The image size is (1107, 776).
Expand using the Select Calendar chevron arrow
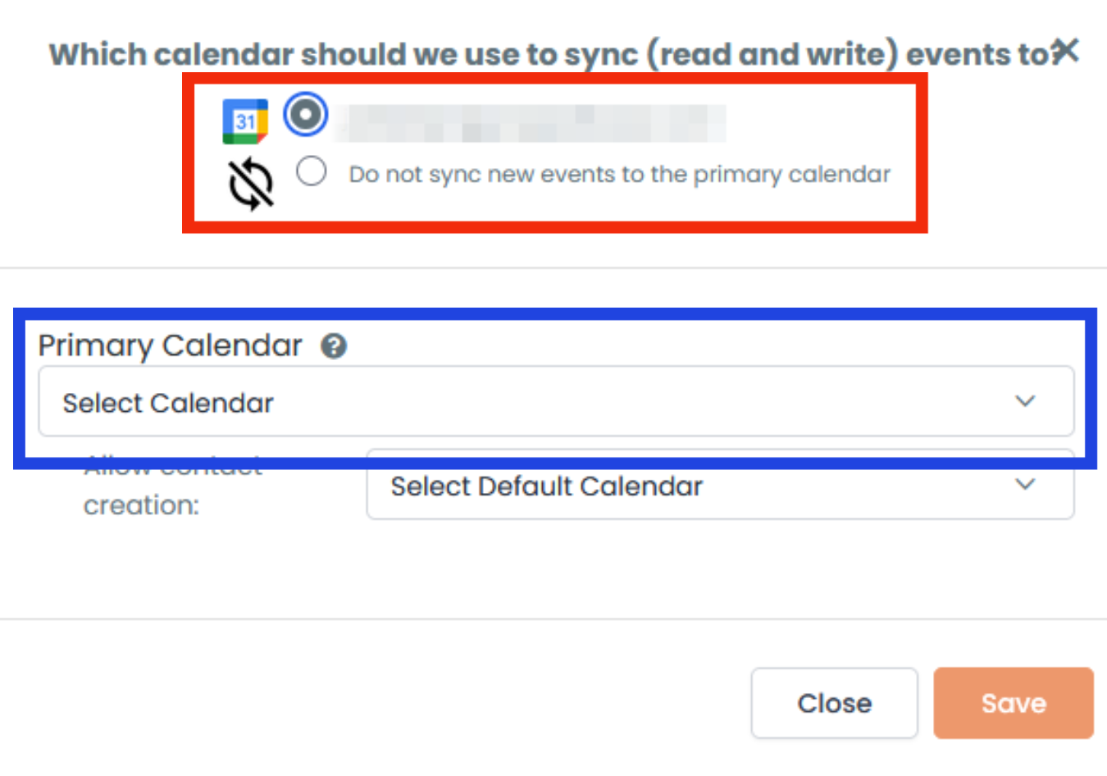pyautogui.click(x=1025, y=401)
